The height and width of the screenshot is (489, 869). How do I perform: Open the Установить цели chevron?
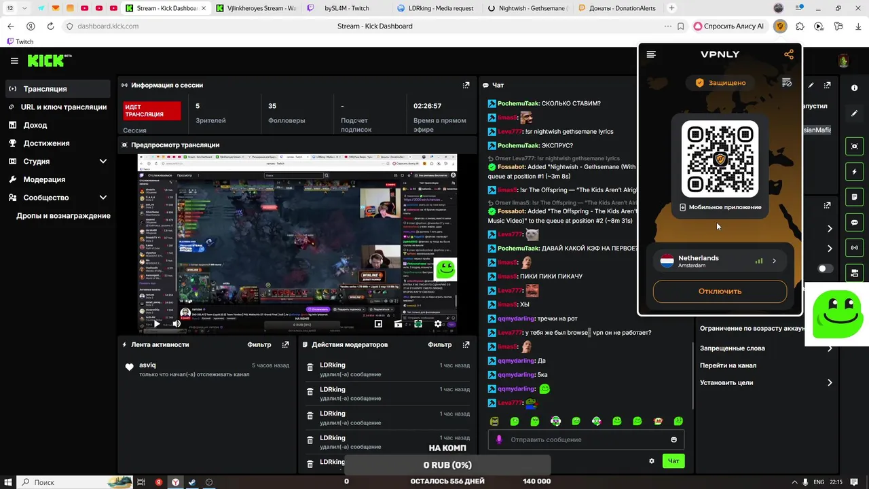click(x=830, y=383)
